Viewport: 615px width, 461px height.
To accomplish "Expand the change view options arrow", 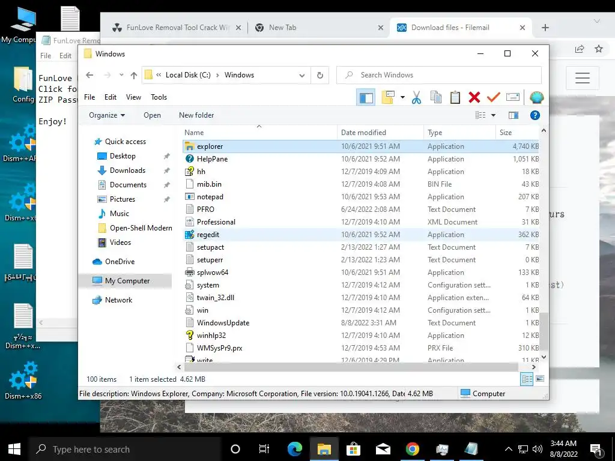I will tap(493, 115).
